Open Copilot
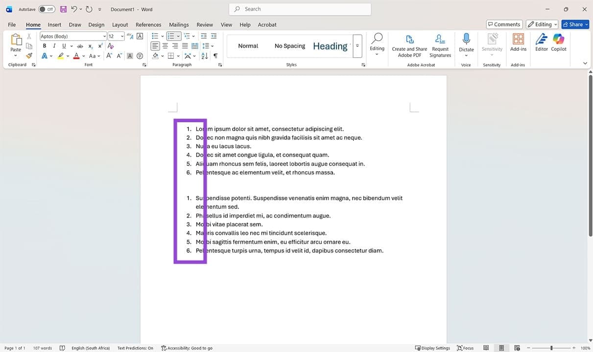The width and height of the screenshot is (593, 352). (558, 43)
